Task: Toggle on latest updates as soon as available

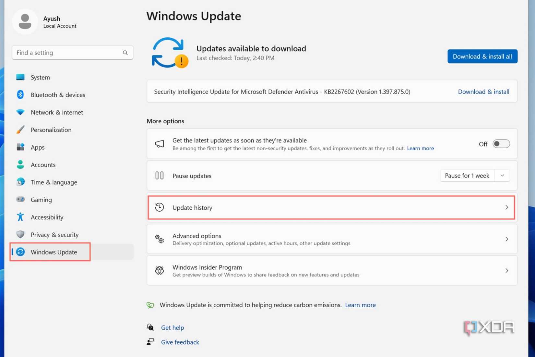Action: pyautogui.click(x=501, y=144)
